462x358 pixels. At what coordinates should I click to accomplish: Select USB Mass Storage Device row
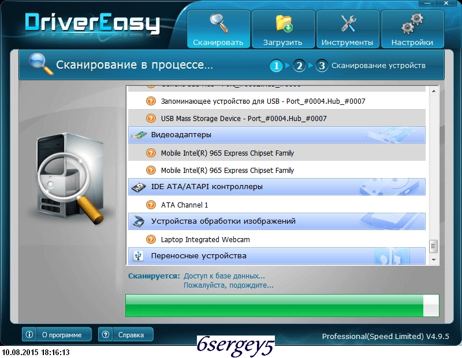coord(277,118)
